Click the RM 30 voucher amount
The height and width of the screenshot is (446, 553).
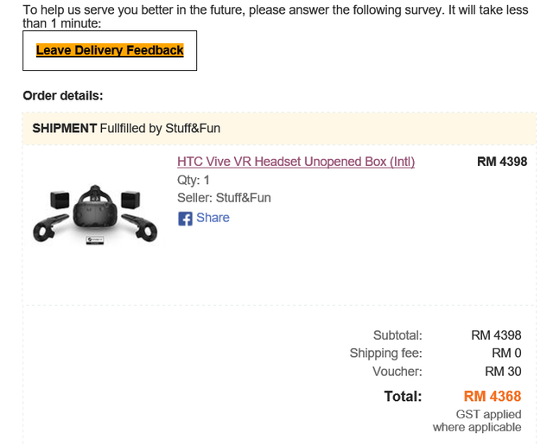tap(503, 371)
